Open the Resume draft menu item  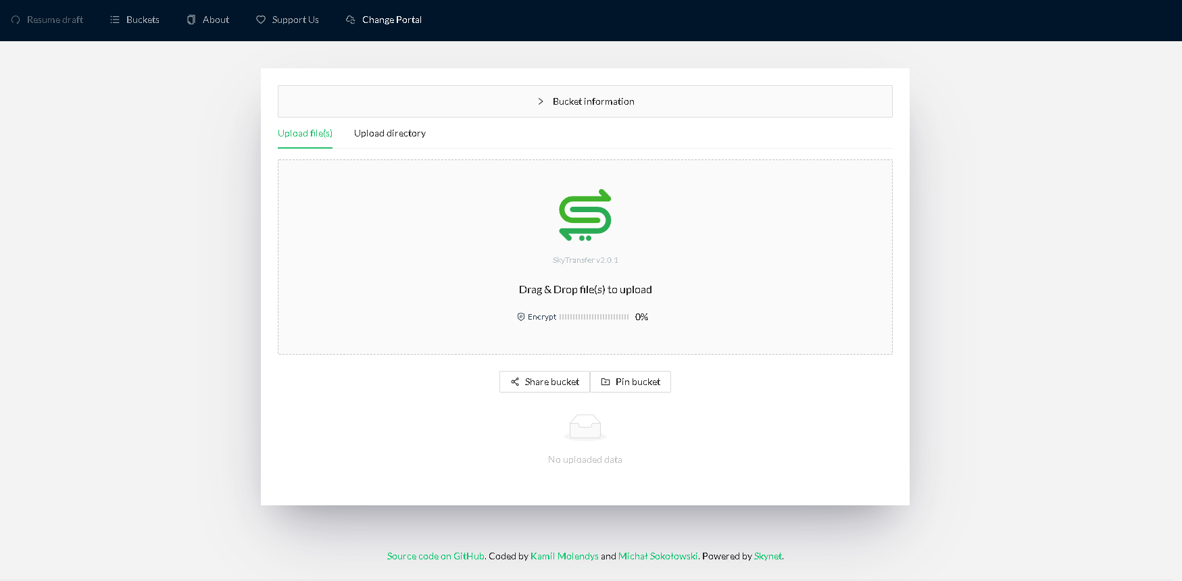click(47, 20)
